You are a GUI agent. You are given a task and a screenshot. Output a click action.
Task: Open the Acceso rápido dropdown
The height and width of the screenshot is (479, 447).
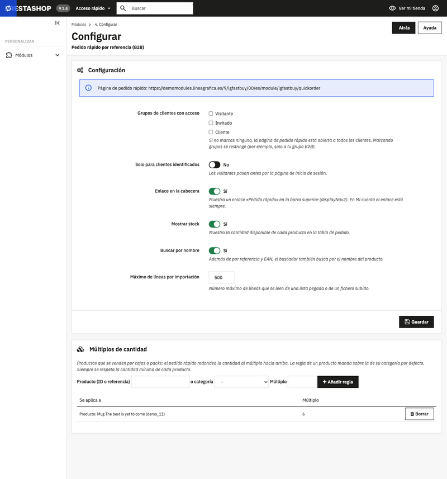click(93, 8)
